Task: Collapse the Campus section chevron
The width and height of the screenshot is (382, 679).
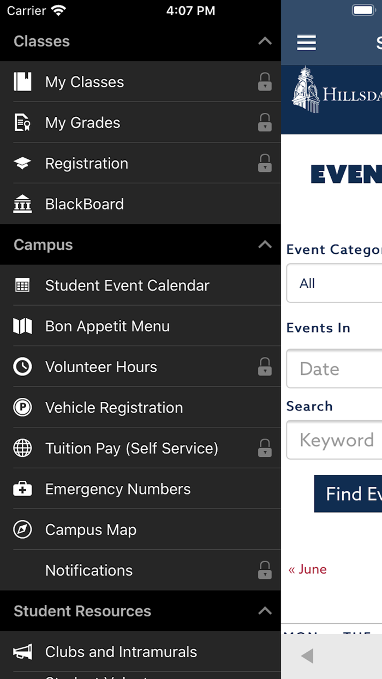Action: (265, 245)
